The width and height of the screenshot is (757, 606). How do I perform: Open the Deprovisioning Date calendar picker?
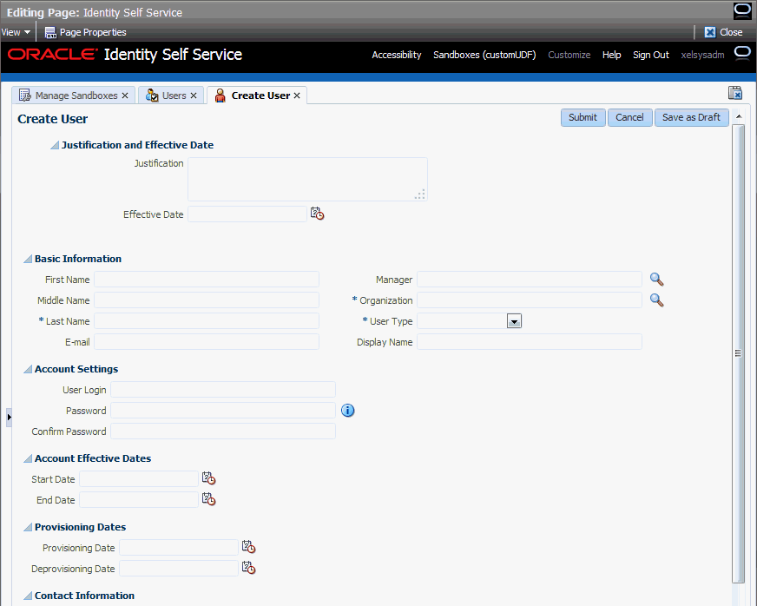[x=248, y=568]
